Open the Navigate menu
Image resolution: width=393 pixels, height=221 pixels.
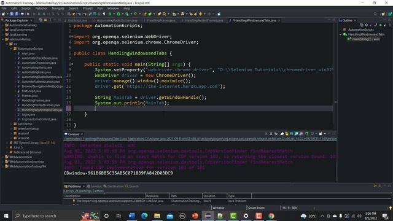(58, 8)
